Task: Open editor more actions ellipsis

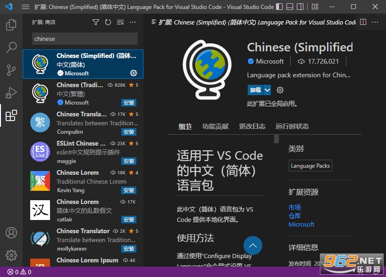Action: (x=375, y=22)
